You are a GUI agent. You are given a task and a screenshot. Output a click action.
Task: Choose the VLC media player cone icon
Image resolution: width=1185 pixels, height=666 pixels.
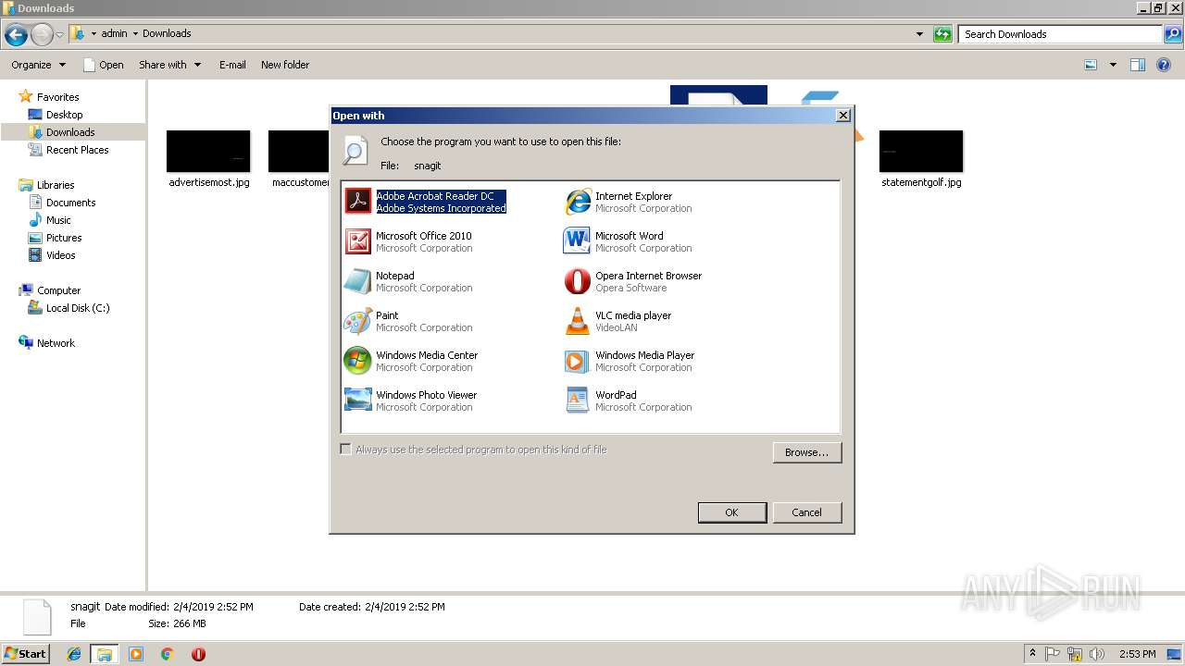pyautogui.click(x=577, y=320)
